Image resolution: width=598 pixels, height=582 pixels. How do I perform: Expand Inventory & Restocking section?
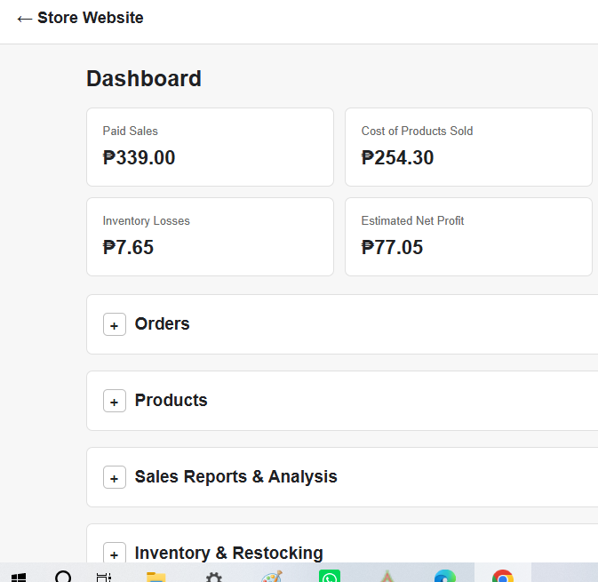[115, 553]
